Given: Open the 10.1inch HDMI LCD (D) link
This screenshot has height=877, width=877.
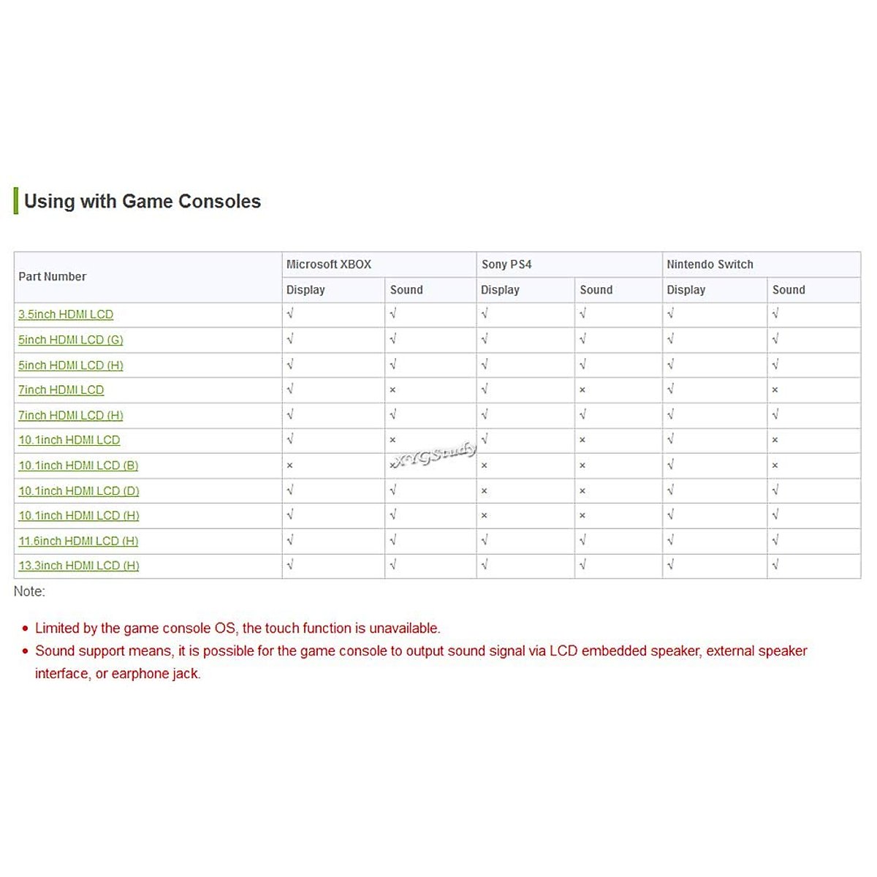Looking at the screenshot, I should click(x=79, y=491).
